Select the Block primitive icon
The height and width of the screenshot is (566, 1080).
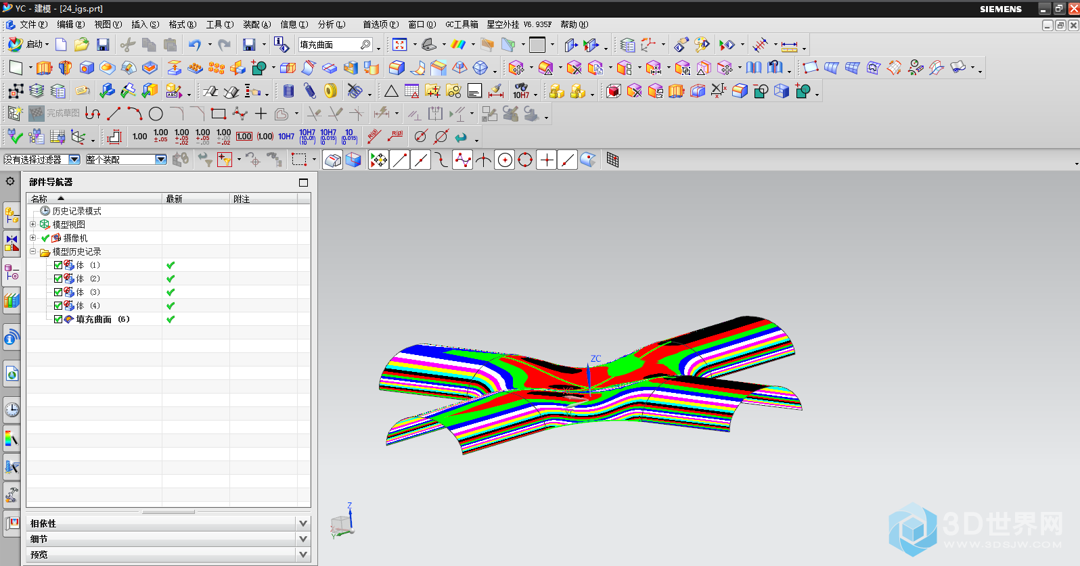[87, 68]
